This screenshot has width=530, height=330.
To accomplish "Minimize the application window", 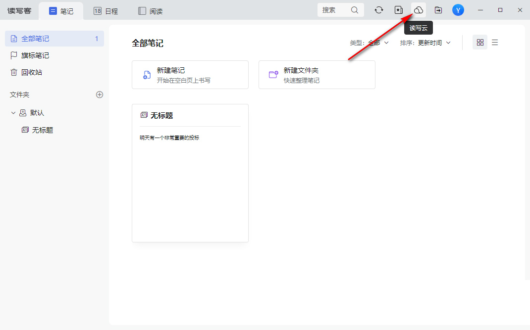I will pos(480,10).
